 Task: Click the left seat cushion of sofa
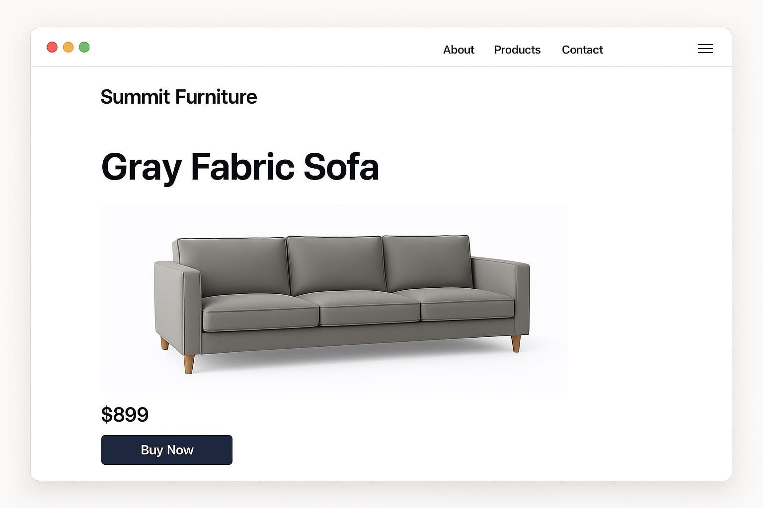260,312
